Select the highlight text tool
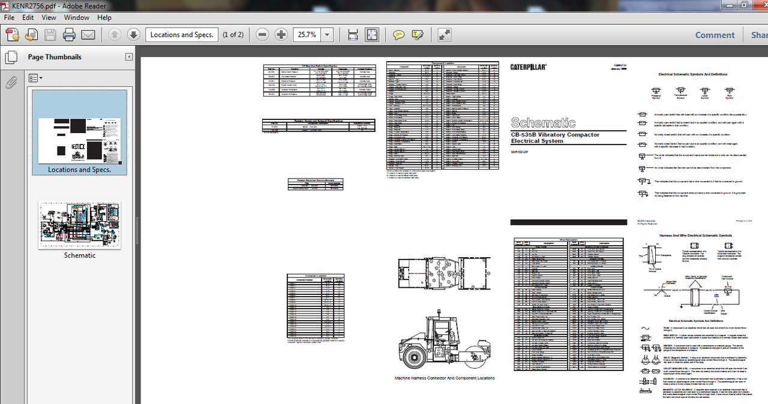768x404 pixels. [x=418, y=35]
